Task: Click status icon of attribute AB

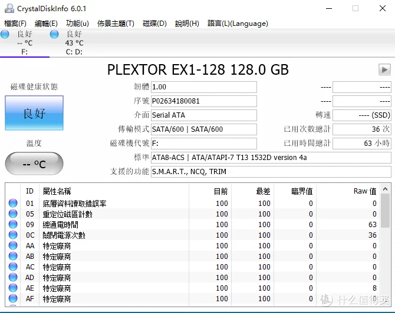Action: click(13, 256)
